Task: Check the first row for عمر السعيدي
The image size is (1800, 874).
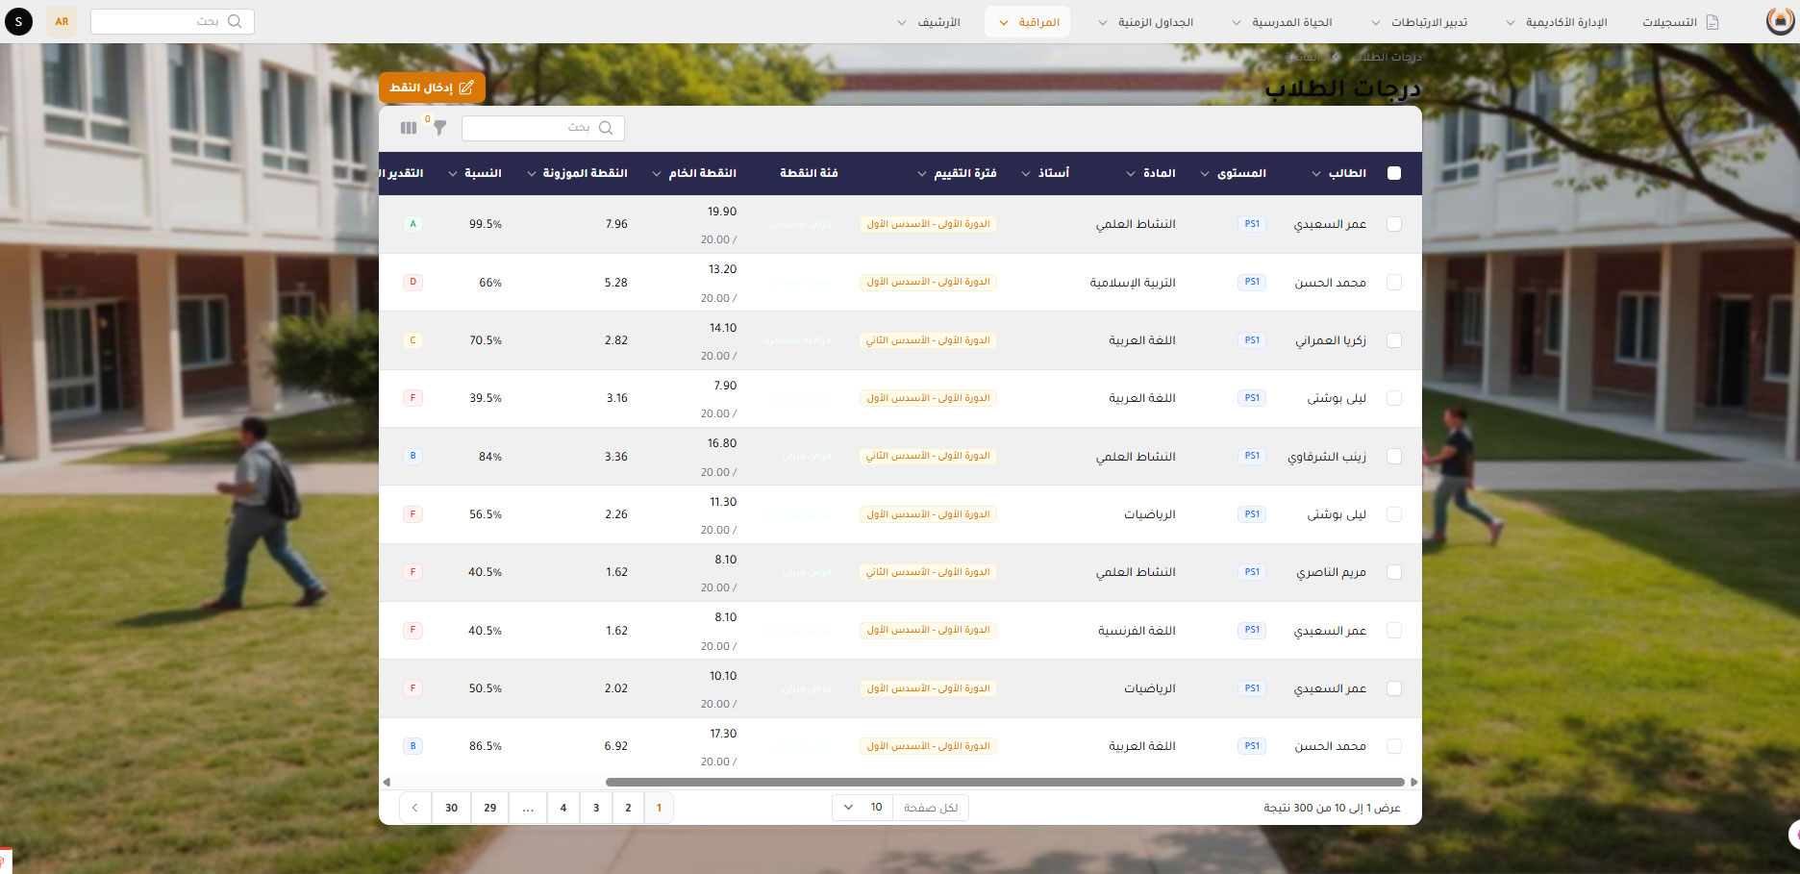Action: click(x=1394, y=224)
